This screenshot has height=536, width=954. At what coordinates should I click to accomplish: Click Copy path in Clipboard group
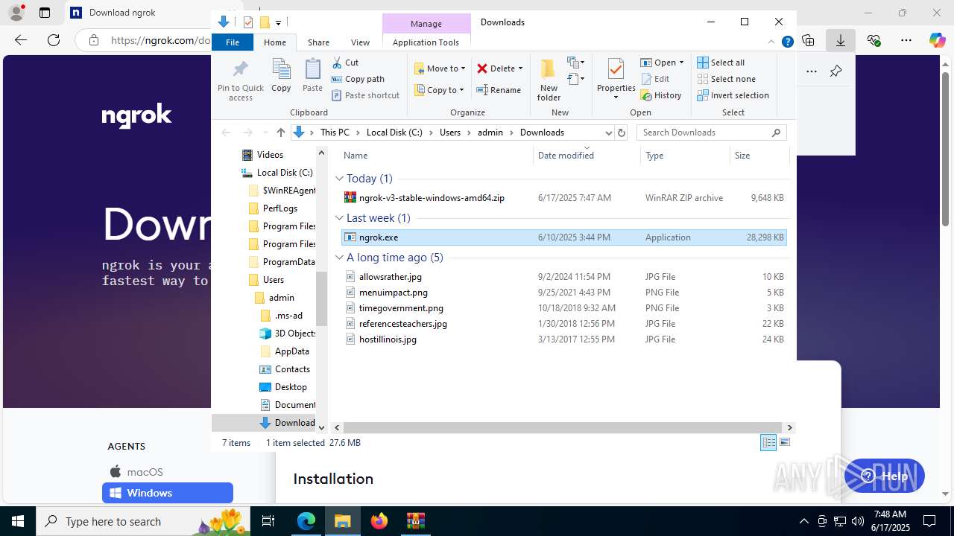(x=358, y=79)
